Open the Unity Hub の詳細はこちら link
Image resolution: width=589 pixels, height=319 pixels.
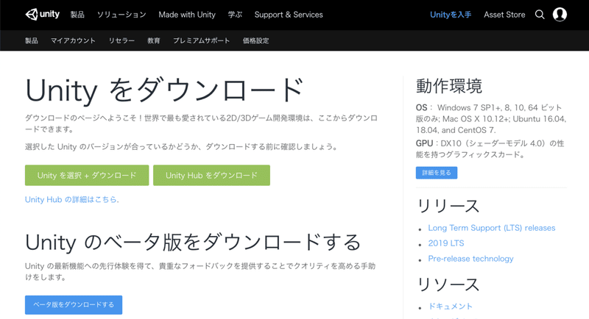tap(71, 199)
